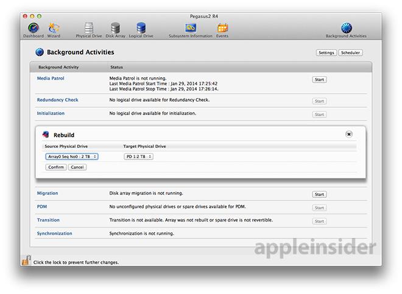Confirm the rebuild
Screen dimensions: 402x294
(56, 167)
